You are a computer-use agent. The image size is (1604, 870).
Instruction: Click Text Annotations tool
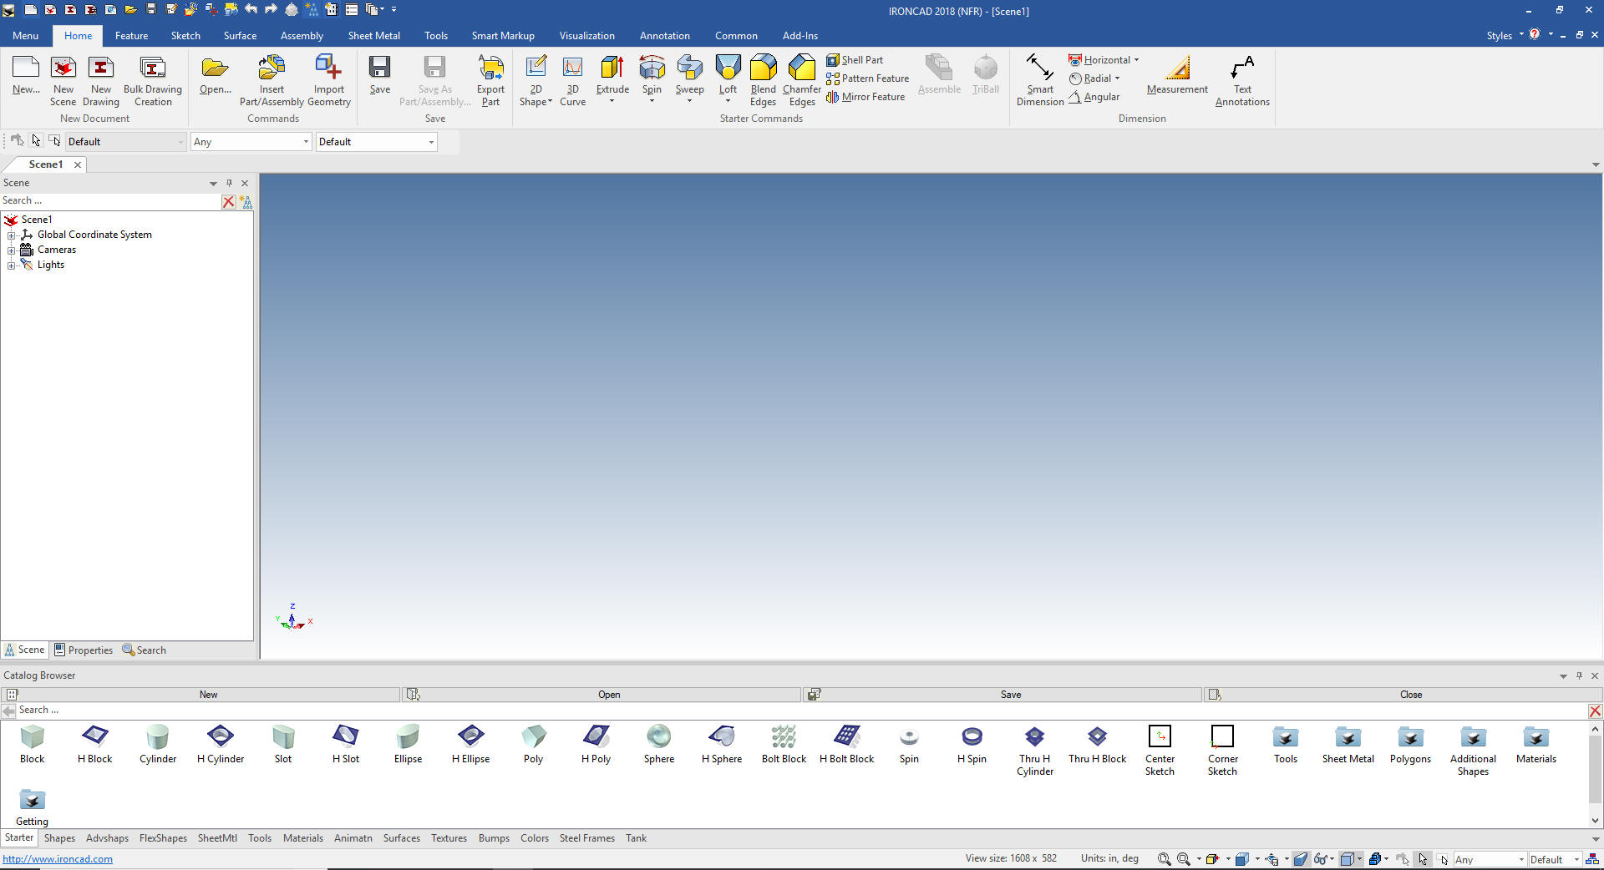[1242, 81]
